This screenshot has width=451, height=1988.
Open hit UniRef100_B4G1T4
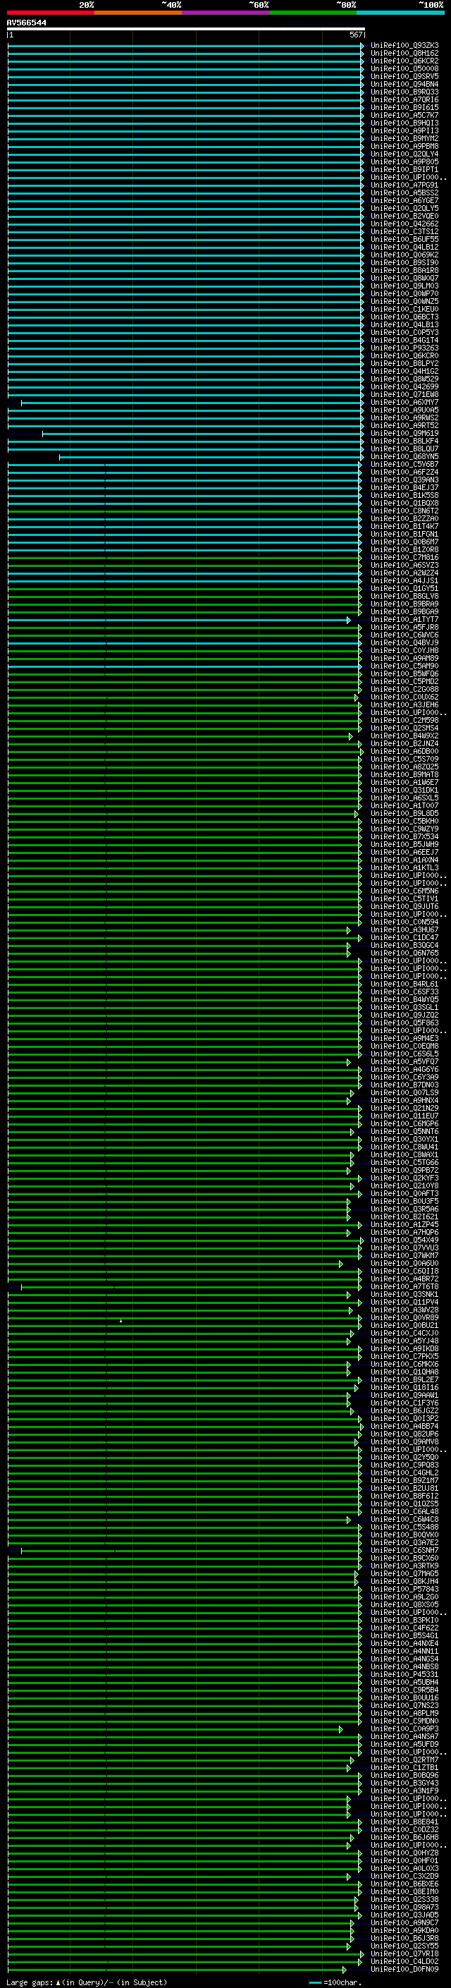[x=404, y=341]
